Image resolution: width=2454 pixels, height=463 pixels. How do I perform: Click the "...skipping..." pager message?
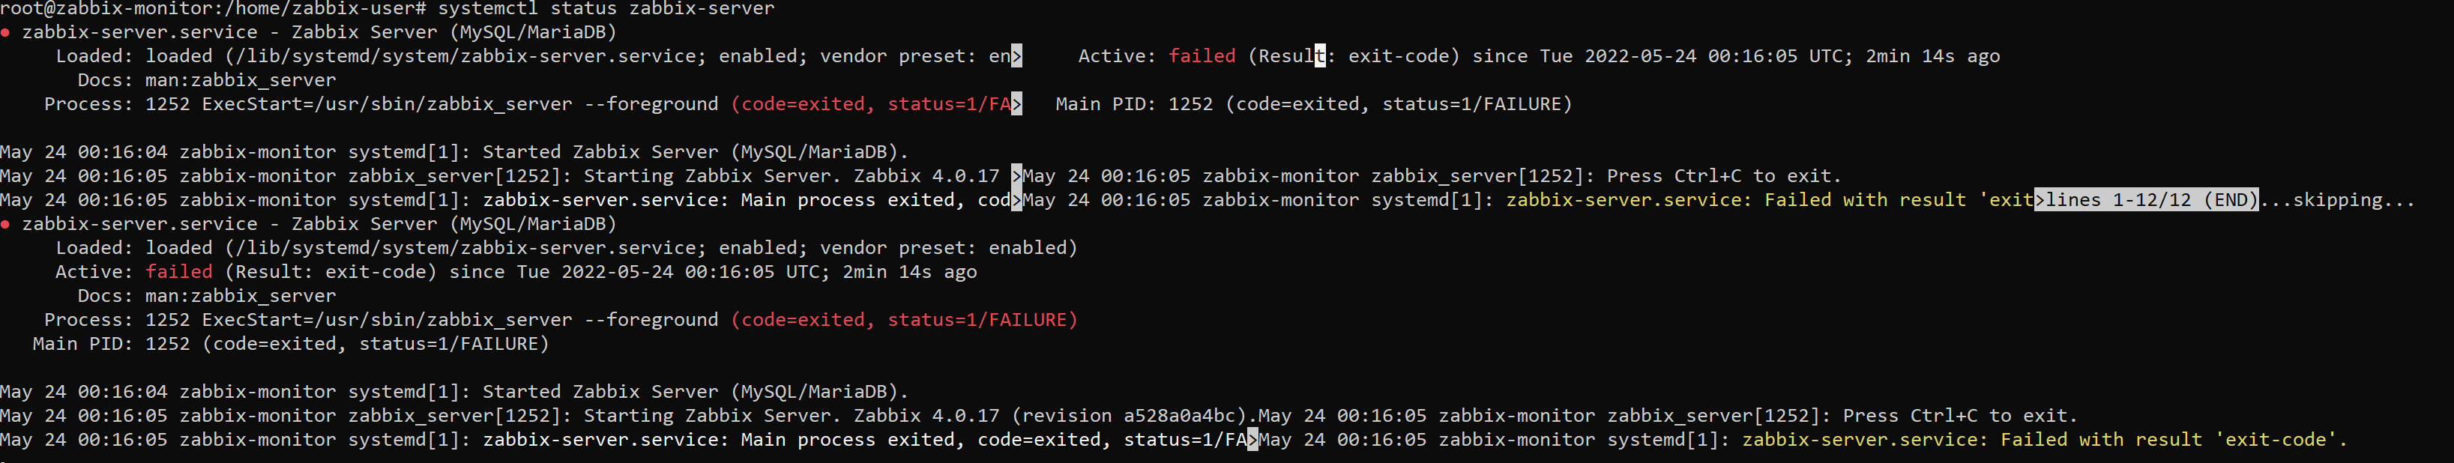[x=2337, y=200]
